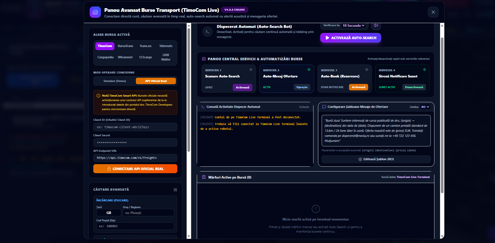Stop the Auto-Mesaj Ofertare service
This screenshot has height=243, width=495.
302,87
